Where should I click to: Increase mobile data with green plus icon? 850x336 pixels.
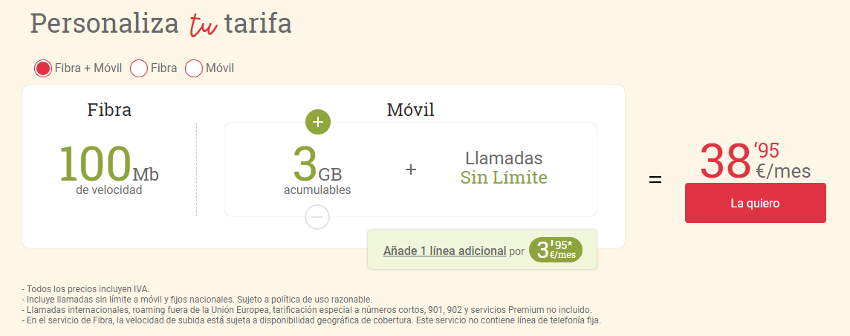pos(318,123)
